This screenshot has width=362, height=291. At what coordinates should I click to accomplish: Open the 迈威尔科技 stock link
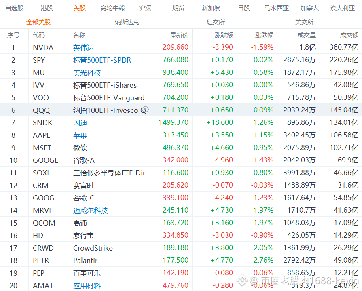(91, 211)
